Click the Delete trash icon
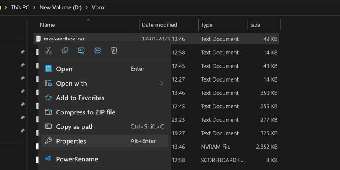The height and width of the screenshot is (170, 340). (114, 50)
